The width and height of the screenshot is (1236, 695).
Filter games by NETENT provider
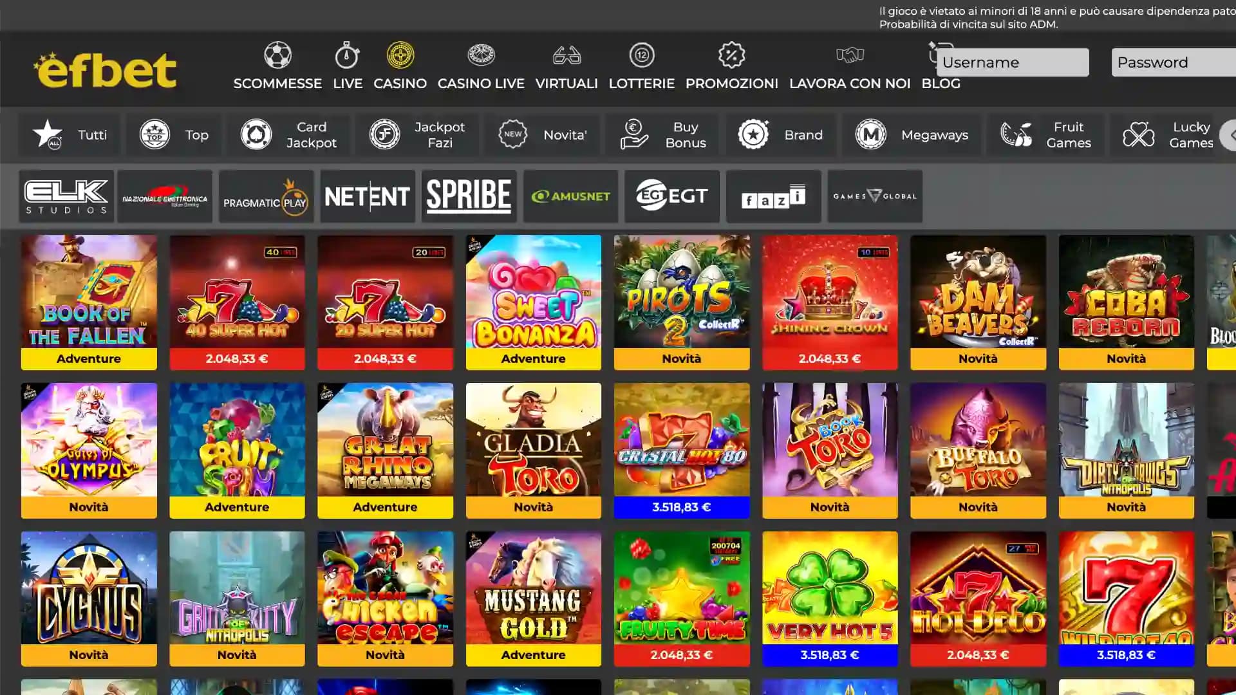coord(367,196)
